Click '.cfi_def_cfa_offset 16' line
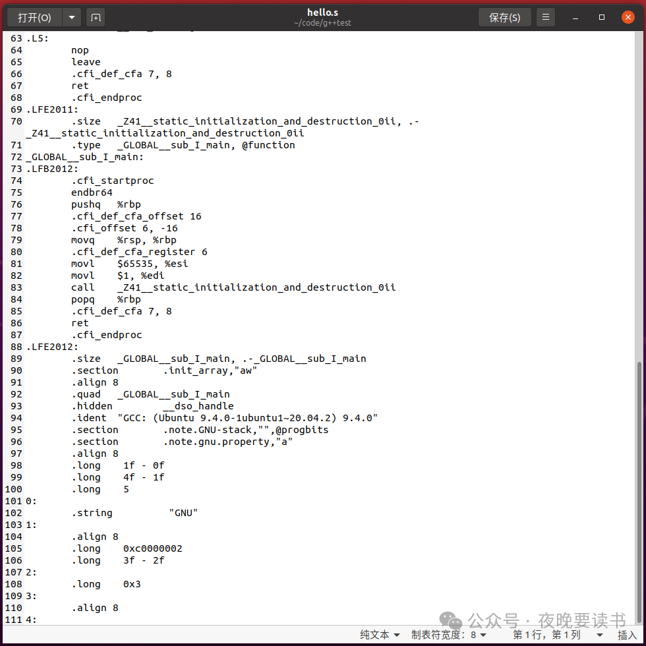Viewport: 646px width, 646px height. point(136,216)
